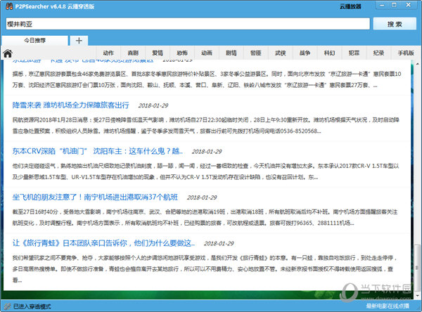Add a new tab with plus button
The width and height of the screenshot is (422, 312).
coord(79,41)
